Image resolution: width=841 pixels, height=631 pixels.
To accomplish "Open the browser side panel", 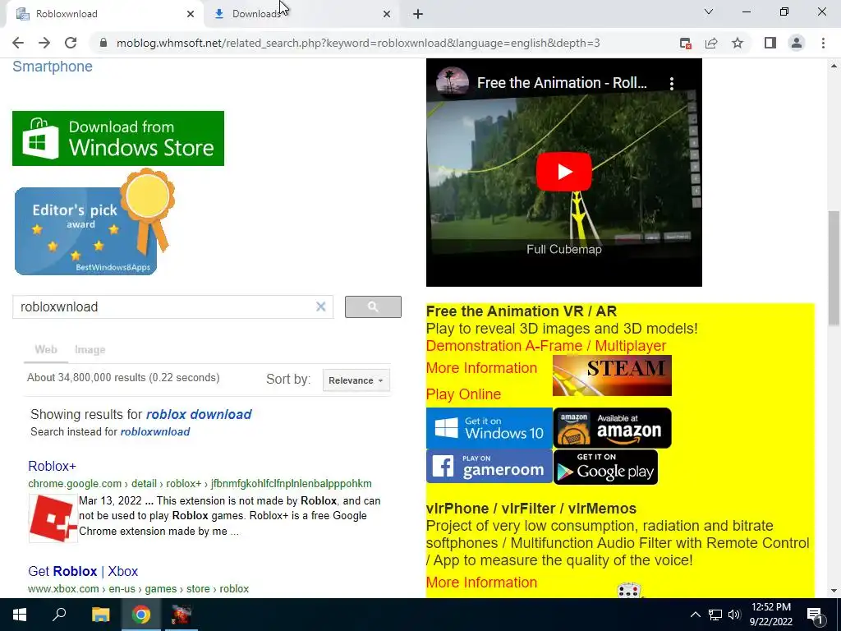I will (x=770, y=43).
